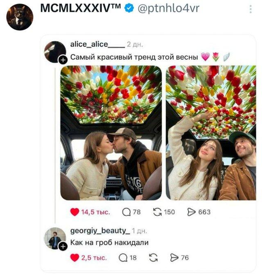The image size is (262, 277).
Task: Open the @ptnhlo4vr handle
Action: [x=168, y=8]
